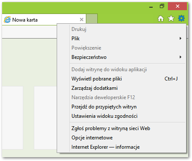Close the Nowa karta tab

coord(82,19)
